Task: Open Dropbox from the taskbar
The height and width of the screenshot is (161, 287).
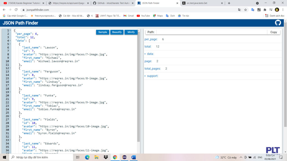Action: pos(106,157)
